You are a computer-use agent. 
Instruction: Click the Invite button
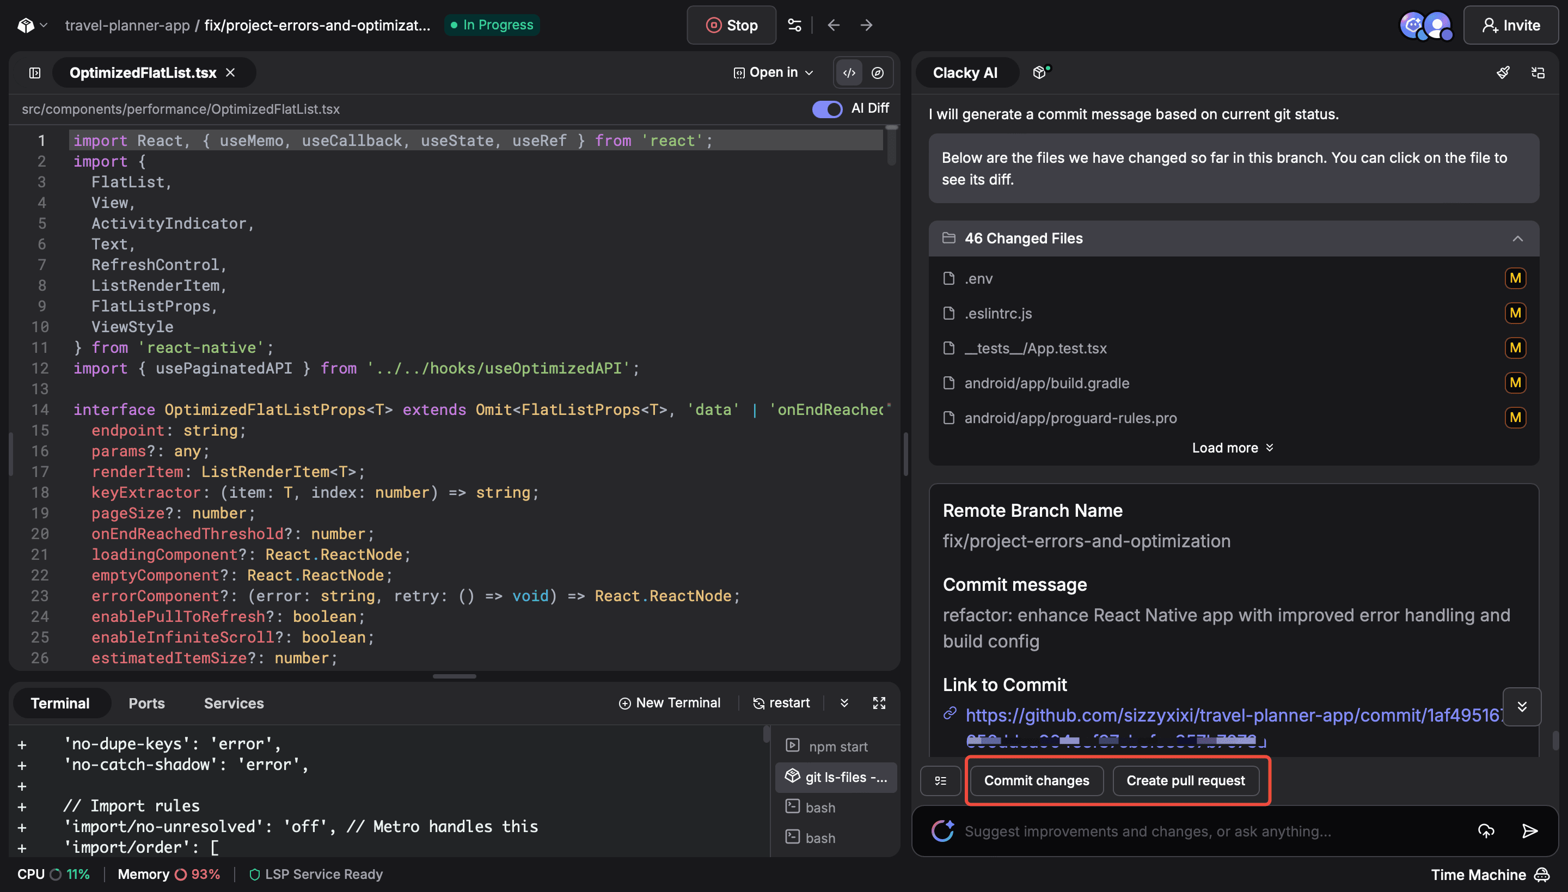click(x=1510, y=25)
